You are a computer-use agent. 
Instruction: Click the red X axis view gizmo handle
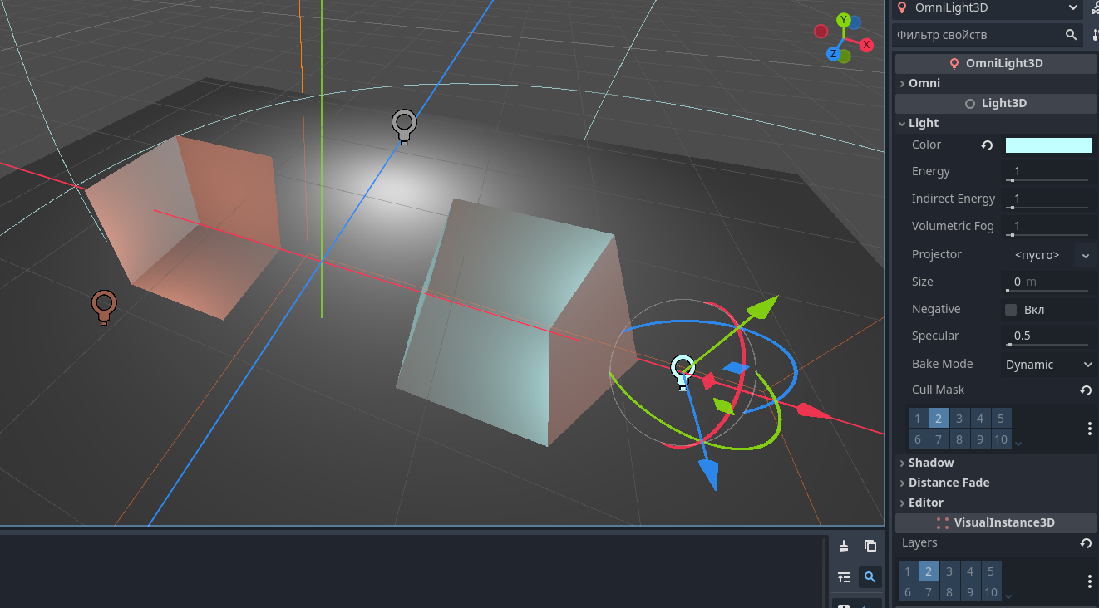click(867, 45)
